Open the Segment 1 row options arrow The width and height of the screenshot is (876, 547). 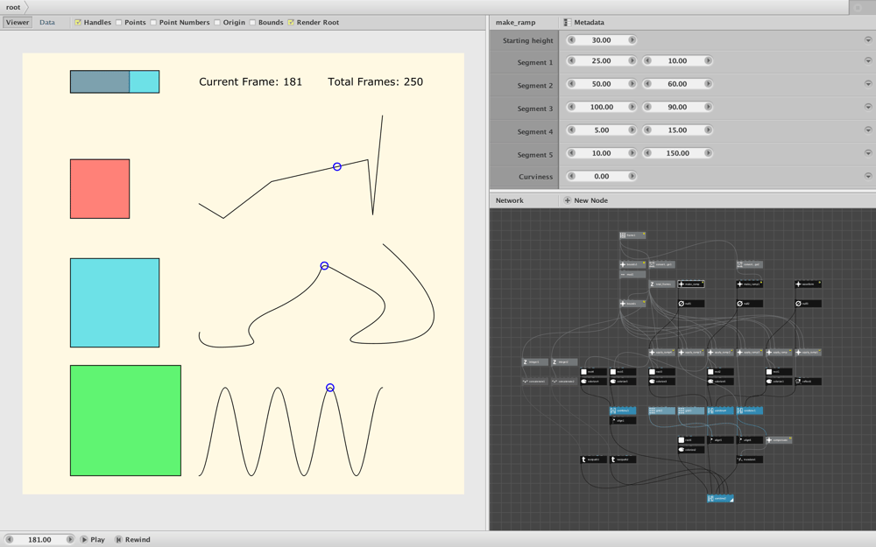pos(868,61)
